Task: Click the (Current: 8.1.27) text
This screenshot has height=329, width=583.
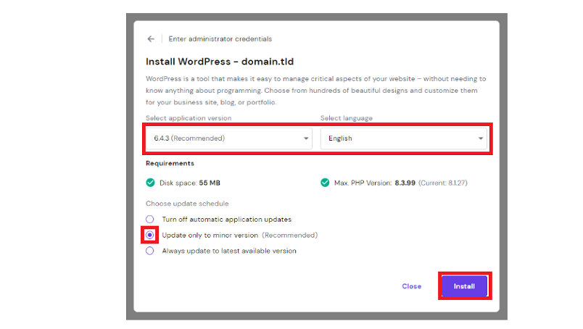Action: point(443,183)
